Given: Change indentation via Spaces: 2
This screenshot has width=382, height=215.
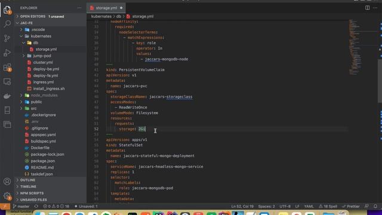Looking at the screenshot, I should click(x=267, y=207).
